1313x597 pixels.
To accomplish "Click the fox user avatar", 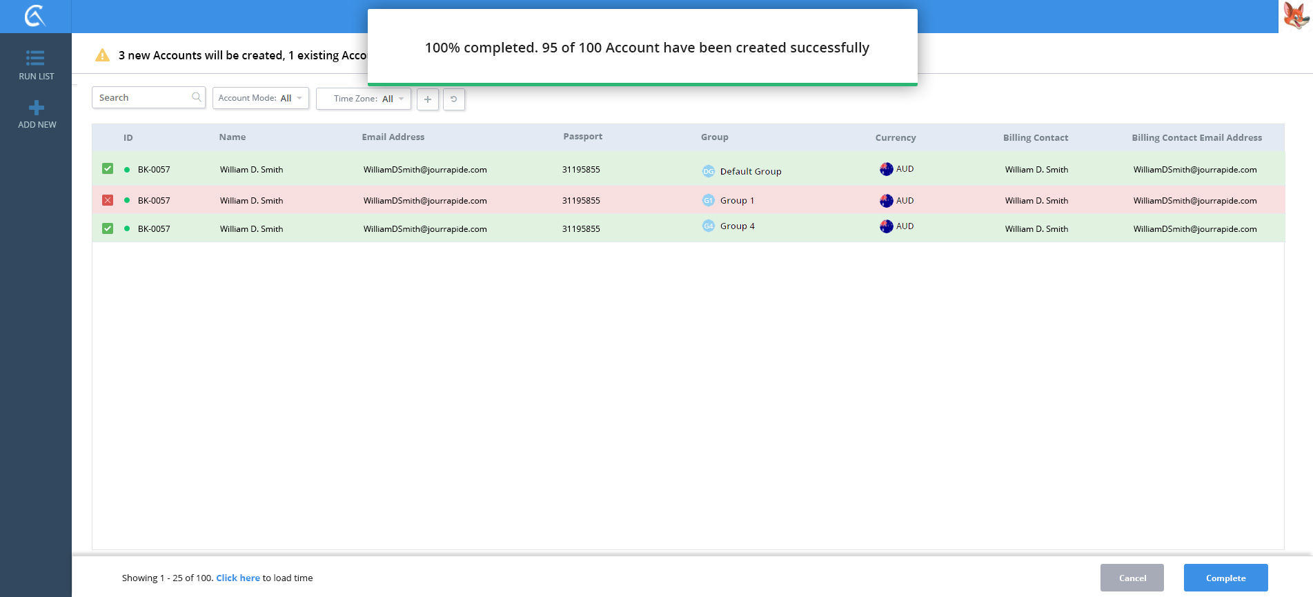I will click(1296, 16).
